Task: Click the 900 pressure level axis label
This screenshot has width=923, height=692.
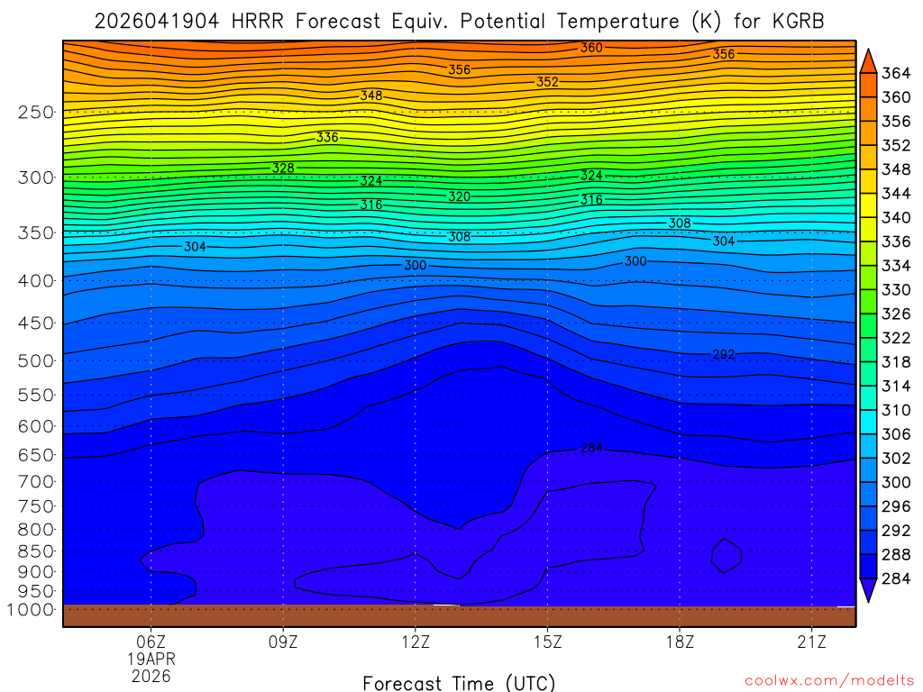Action: pos(36,571)
